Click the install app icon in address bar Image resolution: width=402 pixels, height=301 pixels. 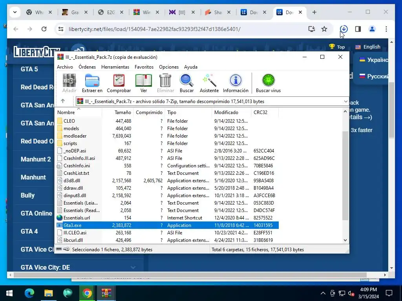[311, 29]
